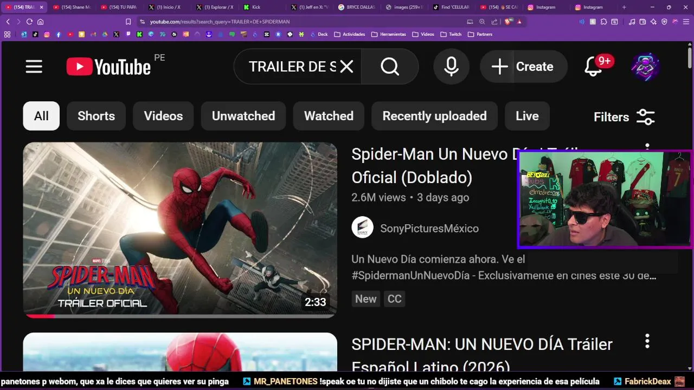Open options menu for Español Latino video
The image size is (694, 390).
[x=647, y=341]
